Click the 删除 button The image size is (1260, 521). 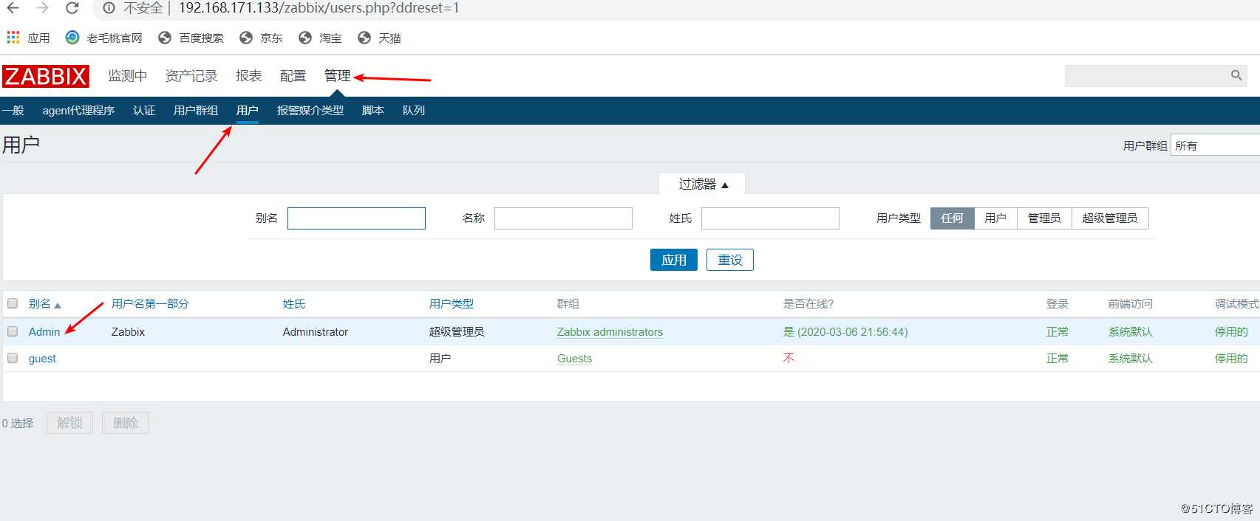126,423
